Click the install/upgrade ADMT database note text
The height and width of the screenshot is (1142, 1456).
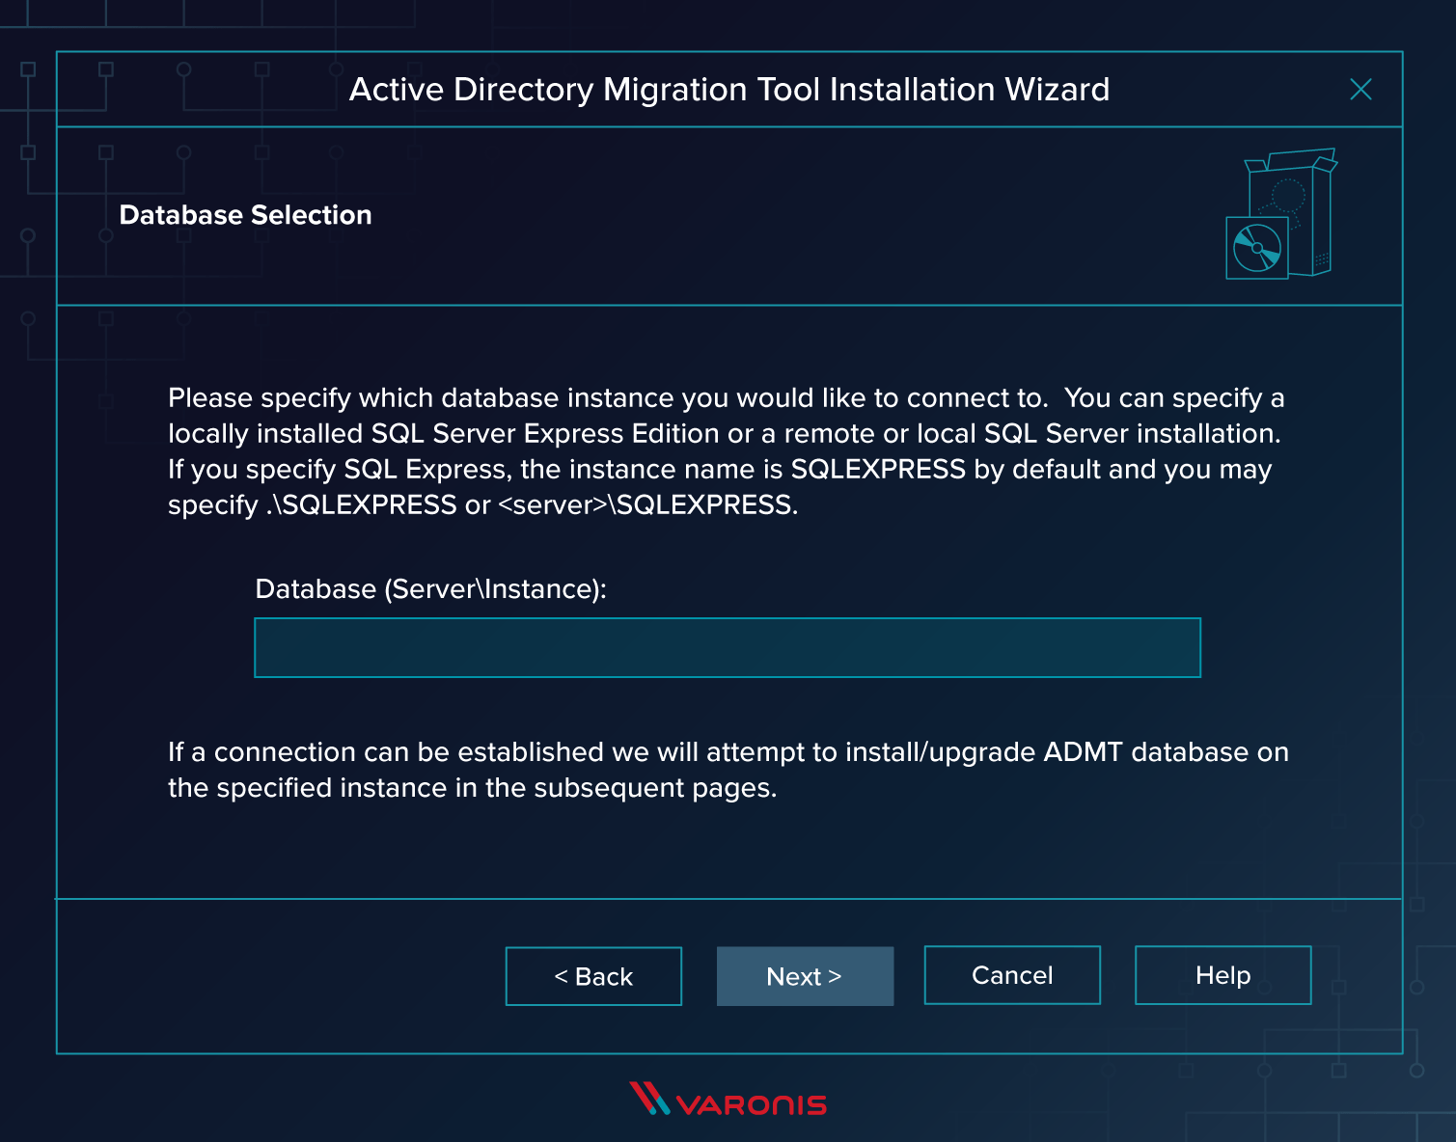(x=728, y=769)
